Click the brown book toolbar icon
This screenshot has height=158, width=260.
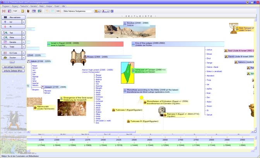28,11
